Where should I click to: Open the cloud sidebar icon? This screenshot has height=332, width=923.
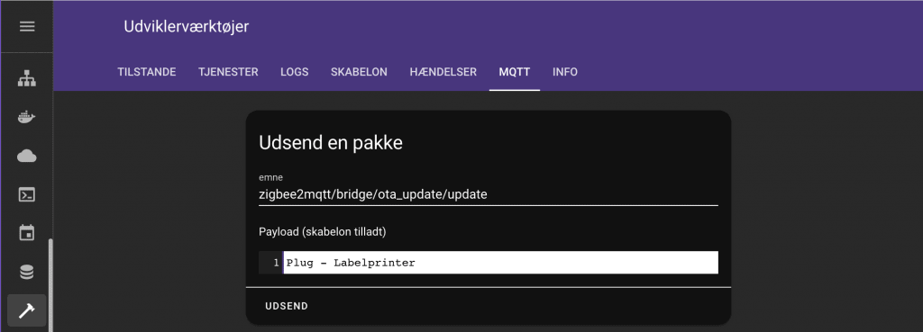27,156
